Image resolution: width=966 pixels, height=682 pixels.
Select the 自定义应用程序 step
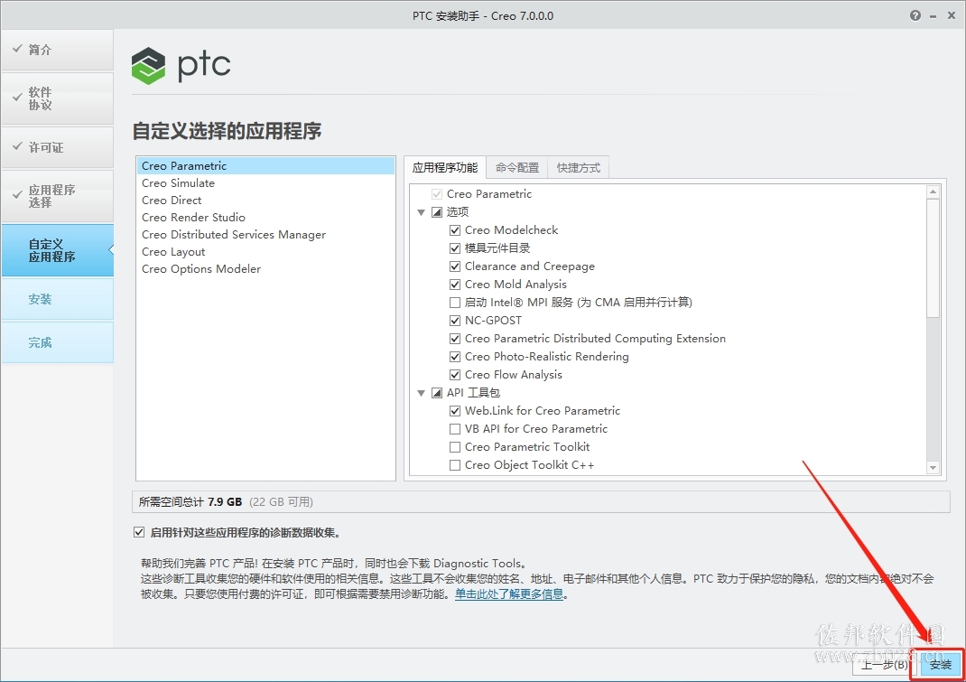[x=57, y=250]
